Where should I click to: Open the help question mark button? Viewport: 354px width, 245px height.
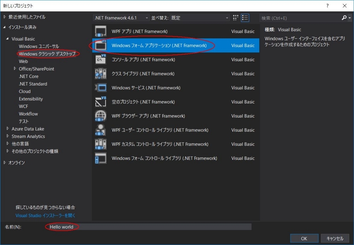coord(327,6)
